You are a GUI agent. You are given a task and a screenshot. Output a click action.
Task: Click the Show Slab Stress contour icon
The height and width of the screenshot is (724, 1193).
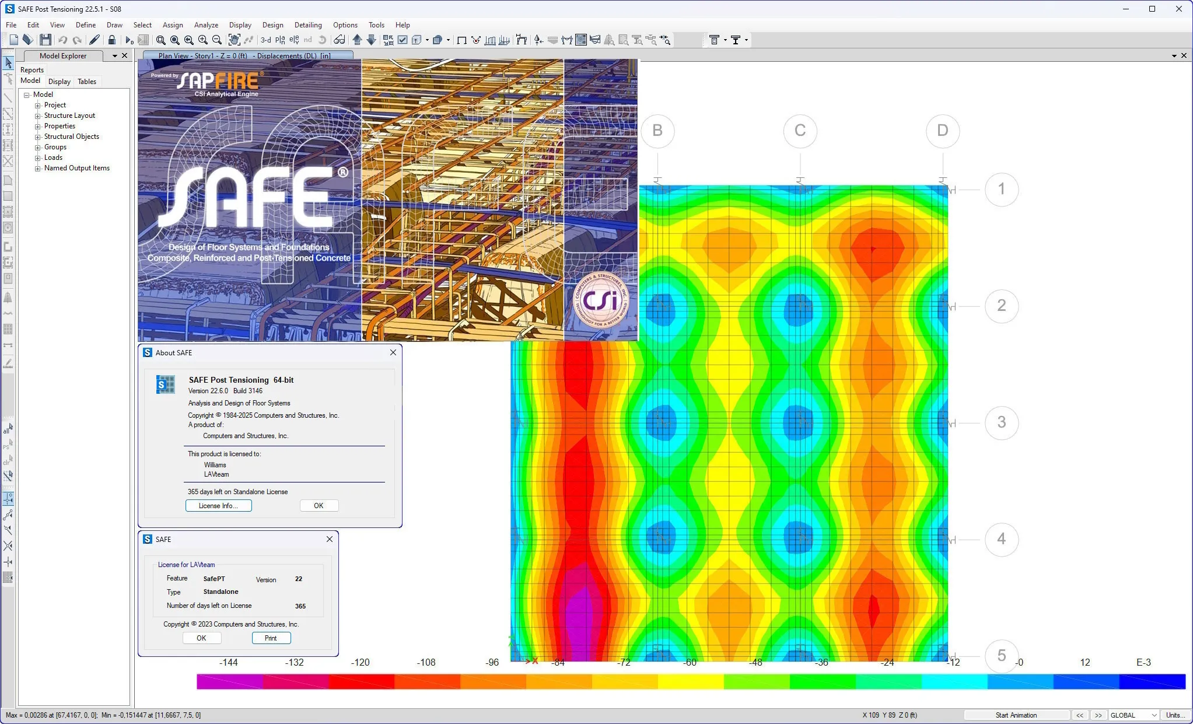tap(581, 40)
